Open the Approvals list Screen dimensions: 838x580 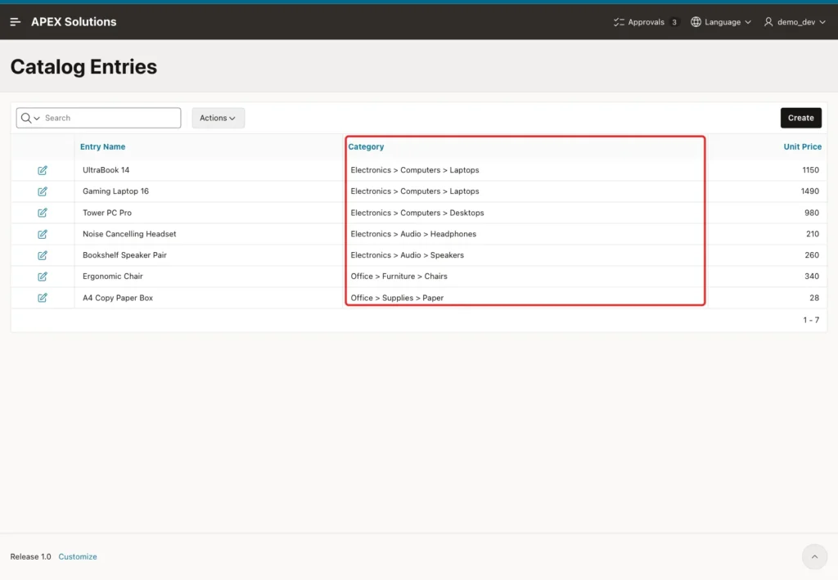pyautogui.click(x=646, y=22)
